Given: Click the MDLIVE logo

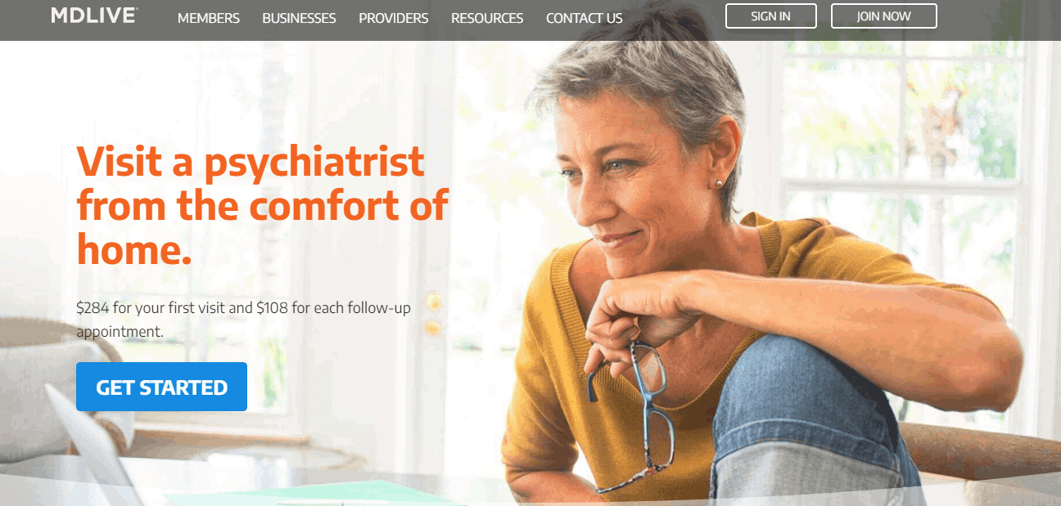Looking at the screenshot, I should click(x=94, y=16).
